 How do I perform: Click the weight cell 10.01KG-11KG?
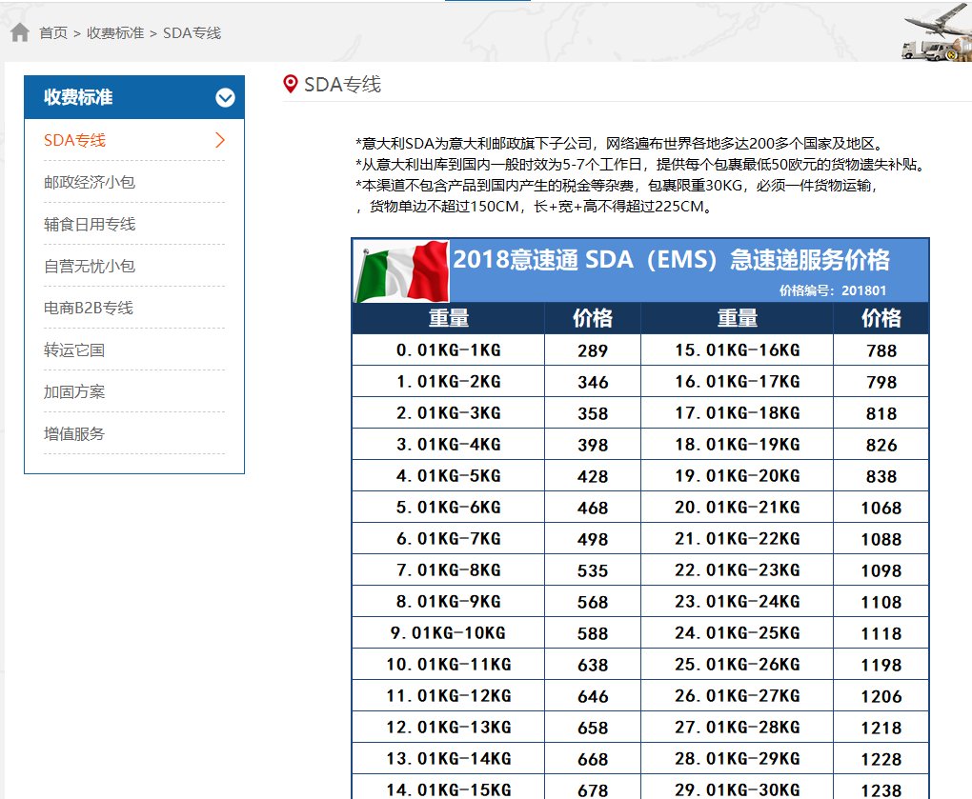tap(449, 664)
